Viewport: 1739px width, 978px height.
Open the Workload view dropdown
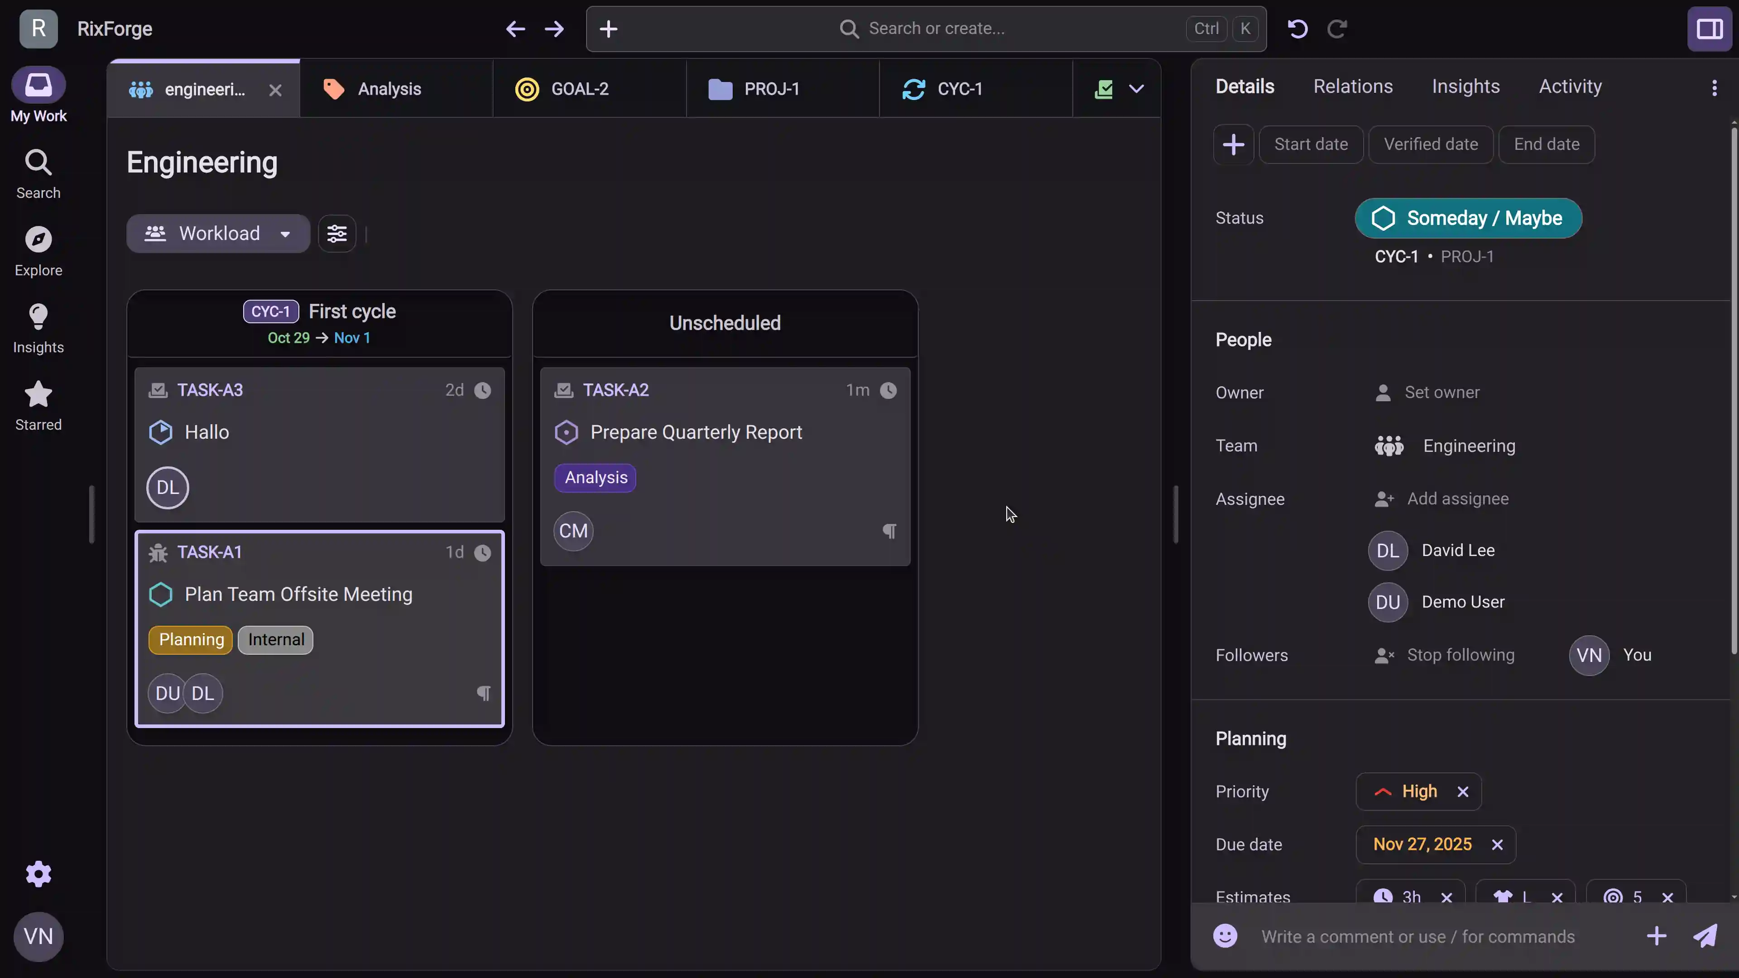(x=218, y=234)
